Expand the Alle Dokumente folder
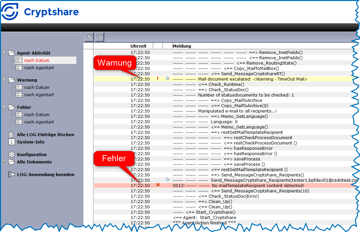This screenshot has height=232, width=360. pos(4,162)
